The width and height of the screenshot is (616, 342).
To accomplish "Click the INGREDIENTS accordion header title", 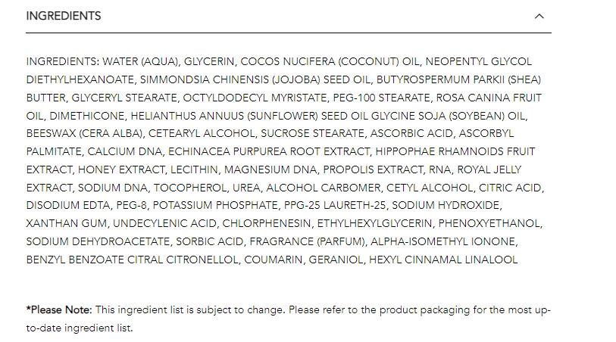I will tap(63, 16).
